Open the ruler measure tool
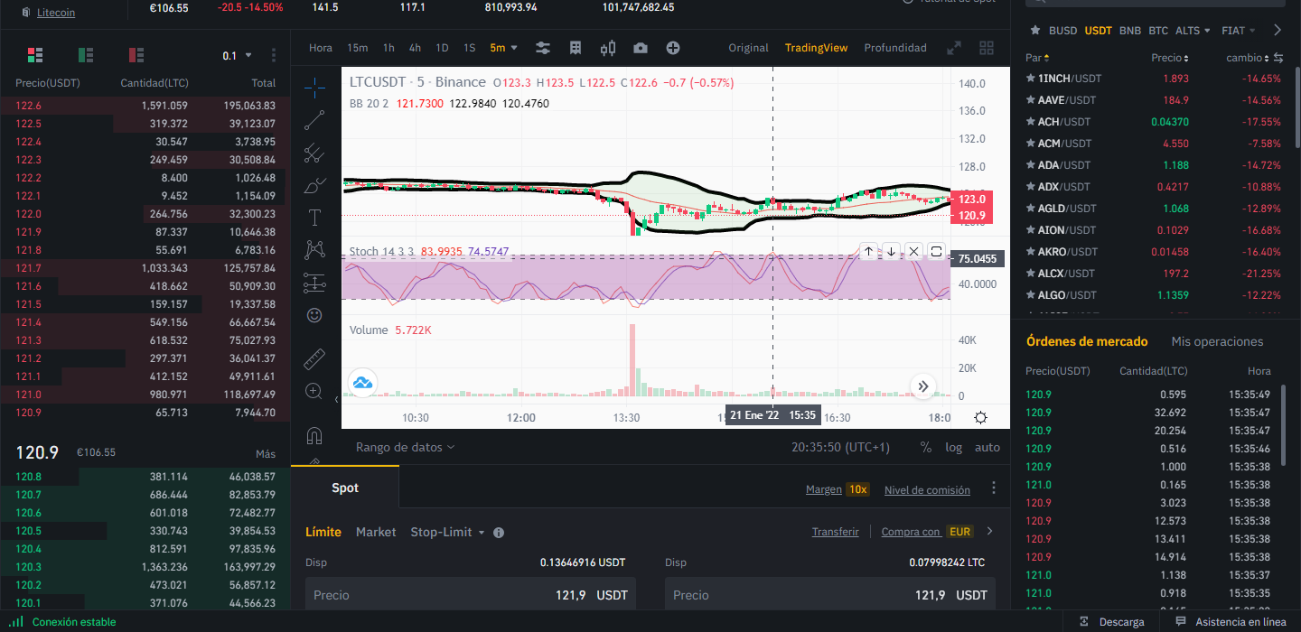The height and width of the screenshot is (632, 1301). pyautogui.click(x=314, y=359)
